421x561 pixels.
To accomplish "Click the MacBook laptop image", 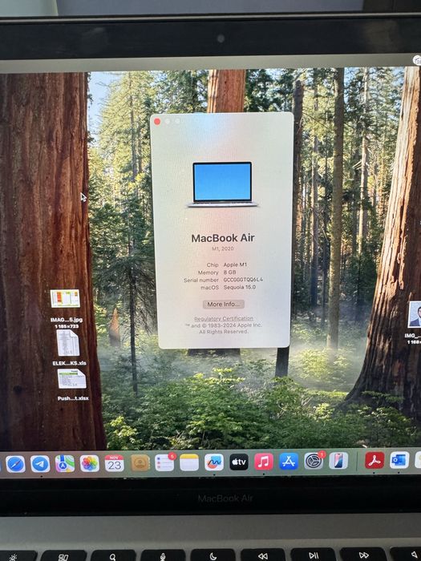I will point(222,184).
